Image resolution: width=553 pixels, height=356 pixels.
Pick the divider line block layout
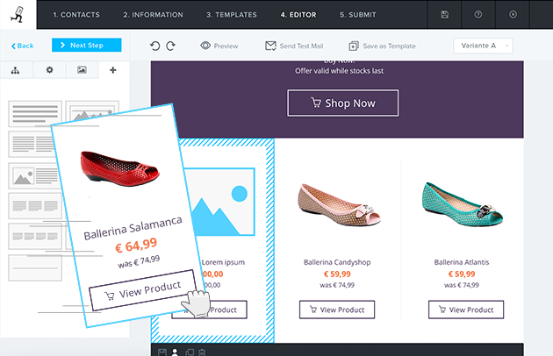pos(35,268)
